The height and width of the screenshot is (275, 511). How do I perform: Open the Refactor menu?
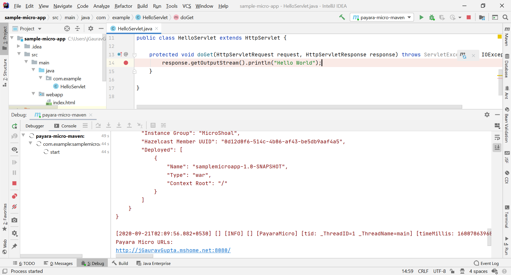(x=123, y=6)
